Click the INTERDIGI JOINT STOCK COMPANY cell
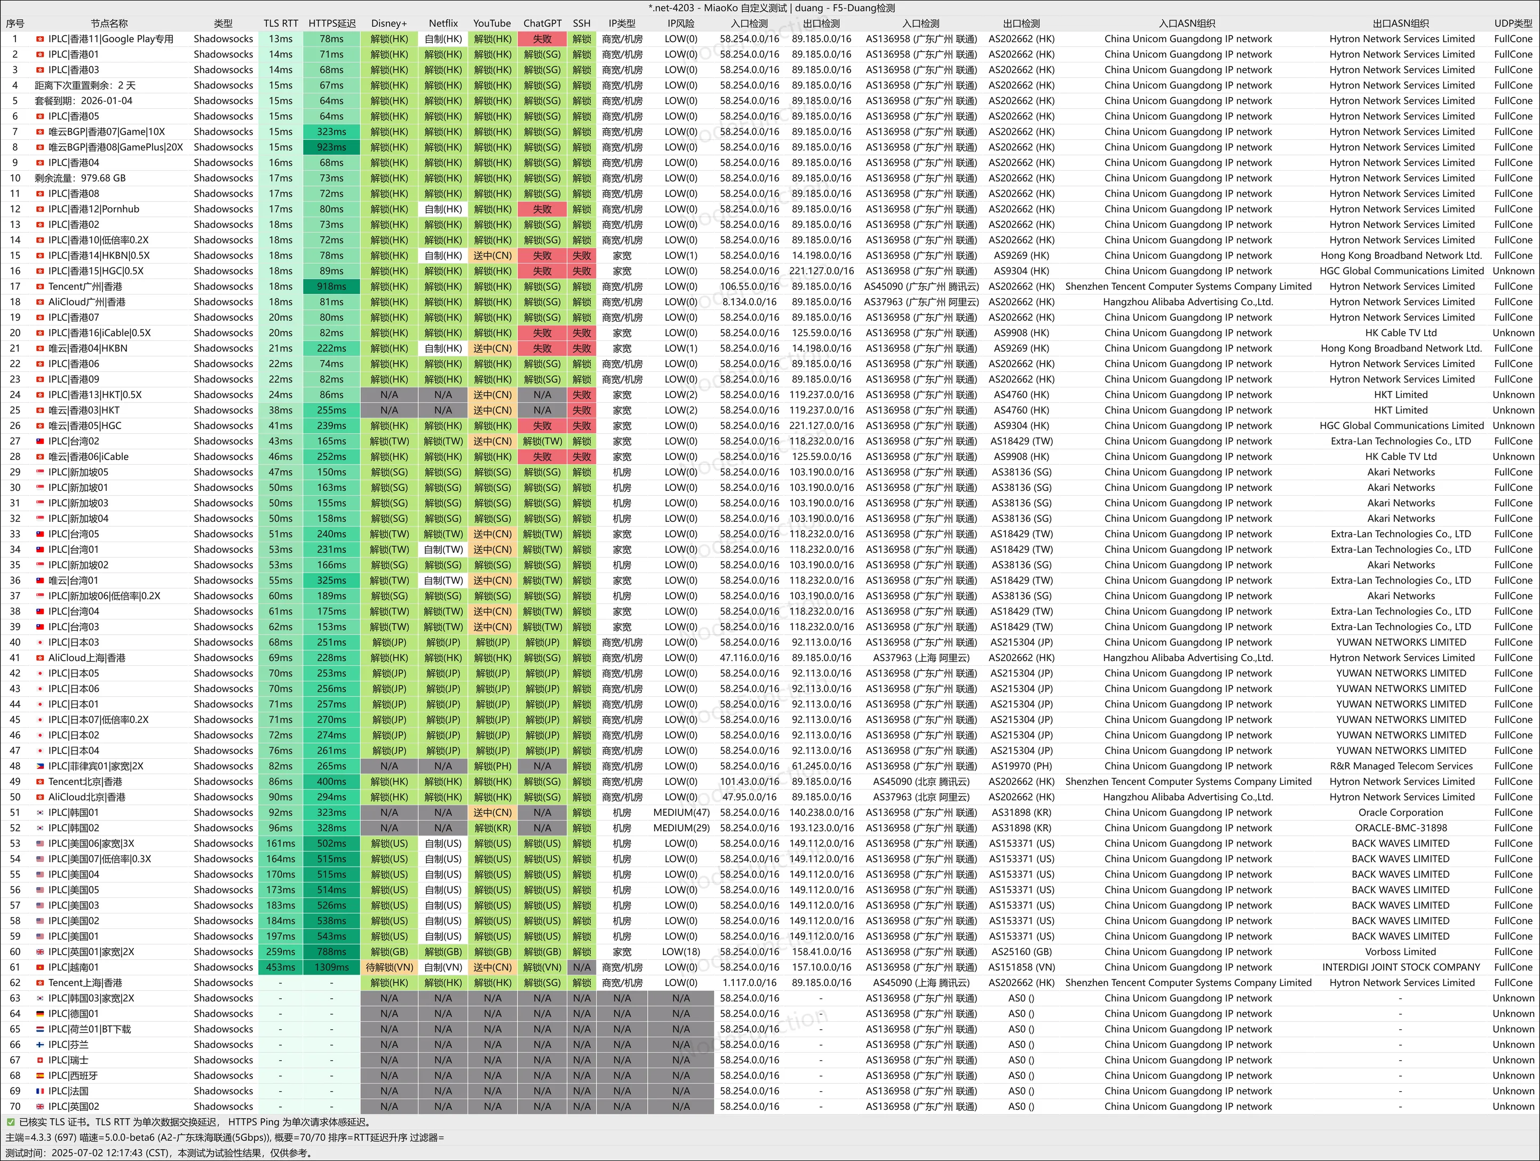Image resolution: width=1540 pixels, height=1161 pixels. [x=1401, y=967]
